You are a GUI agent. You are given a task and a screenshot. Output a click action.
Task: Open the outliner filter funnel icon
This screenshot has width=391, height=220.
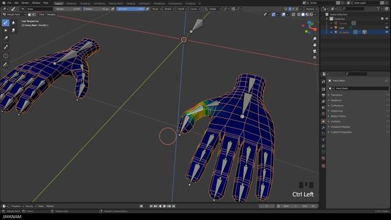coord(379,9)
